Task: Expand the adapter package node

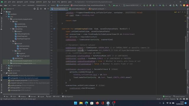Action: (x=13, y=32)
